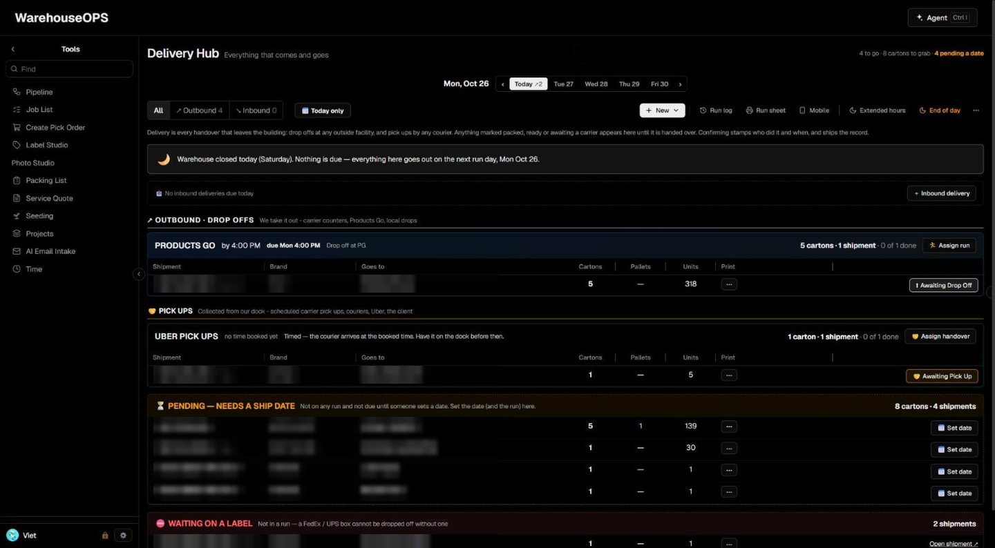Open Print options for Products Go shipment

click(728, 284)
